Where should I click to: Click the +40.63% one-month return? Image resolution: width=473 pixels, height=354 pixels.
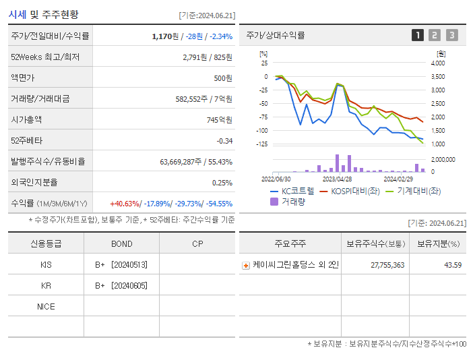point(125,204)
